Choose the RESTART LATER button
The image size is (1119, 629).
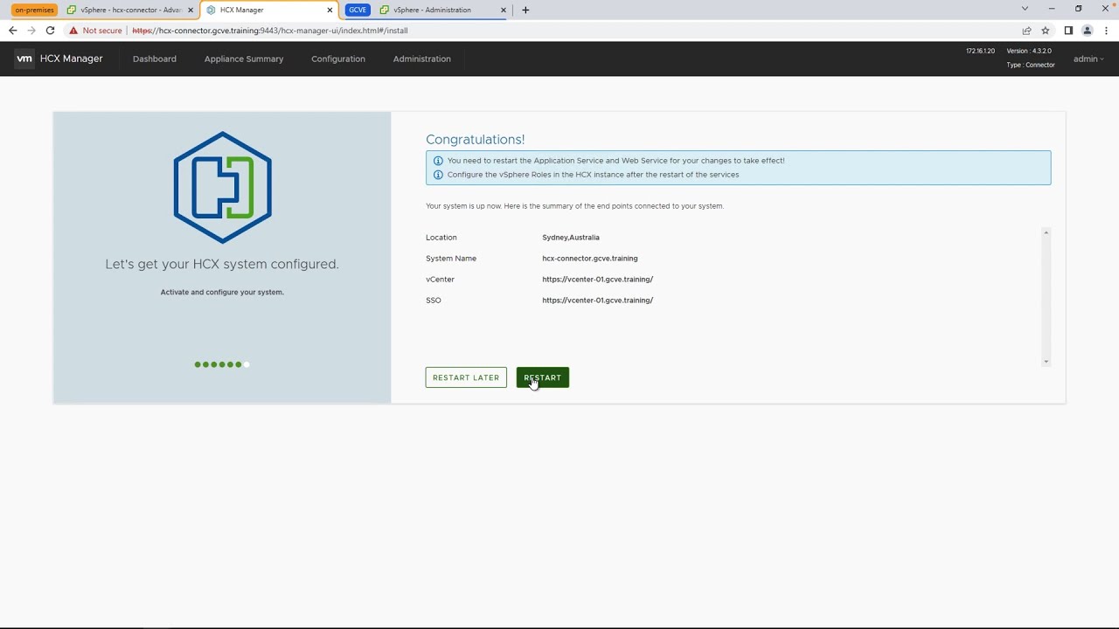point(466,377)
